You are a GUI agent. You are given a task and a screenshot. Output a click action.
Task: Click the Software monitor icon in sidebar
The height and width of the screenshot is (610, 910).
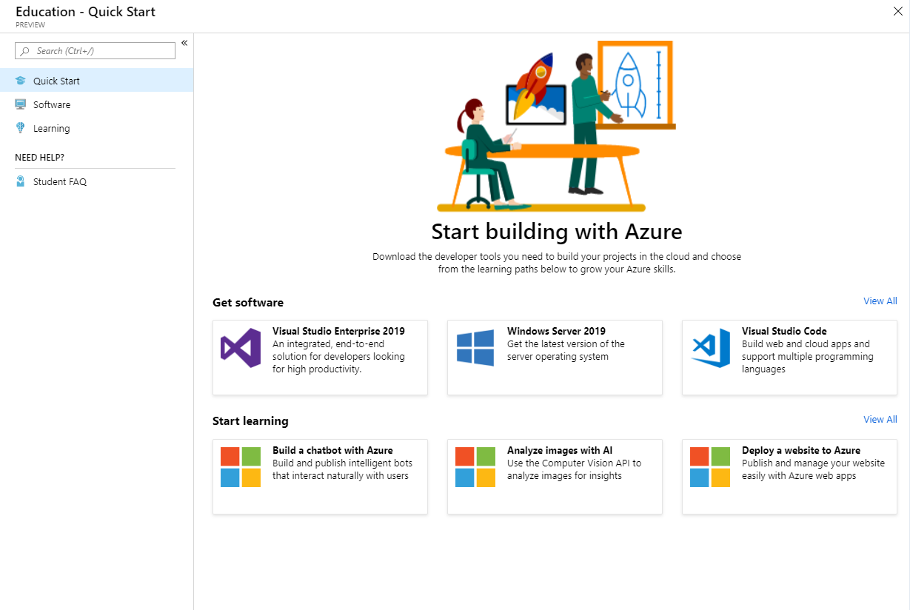click(x=21, y=104)
